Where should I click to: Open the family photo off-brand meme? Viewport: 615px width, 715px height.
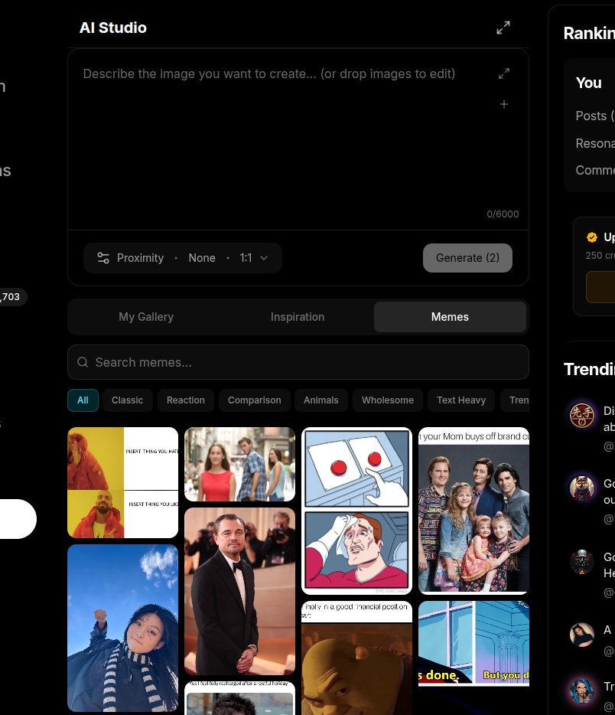[473, 511]
